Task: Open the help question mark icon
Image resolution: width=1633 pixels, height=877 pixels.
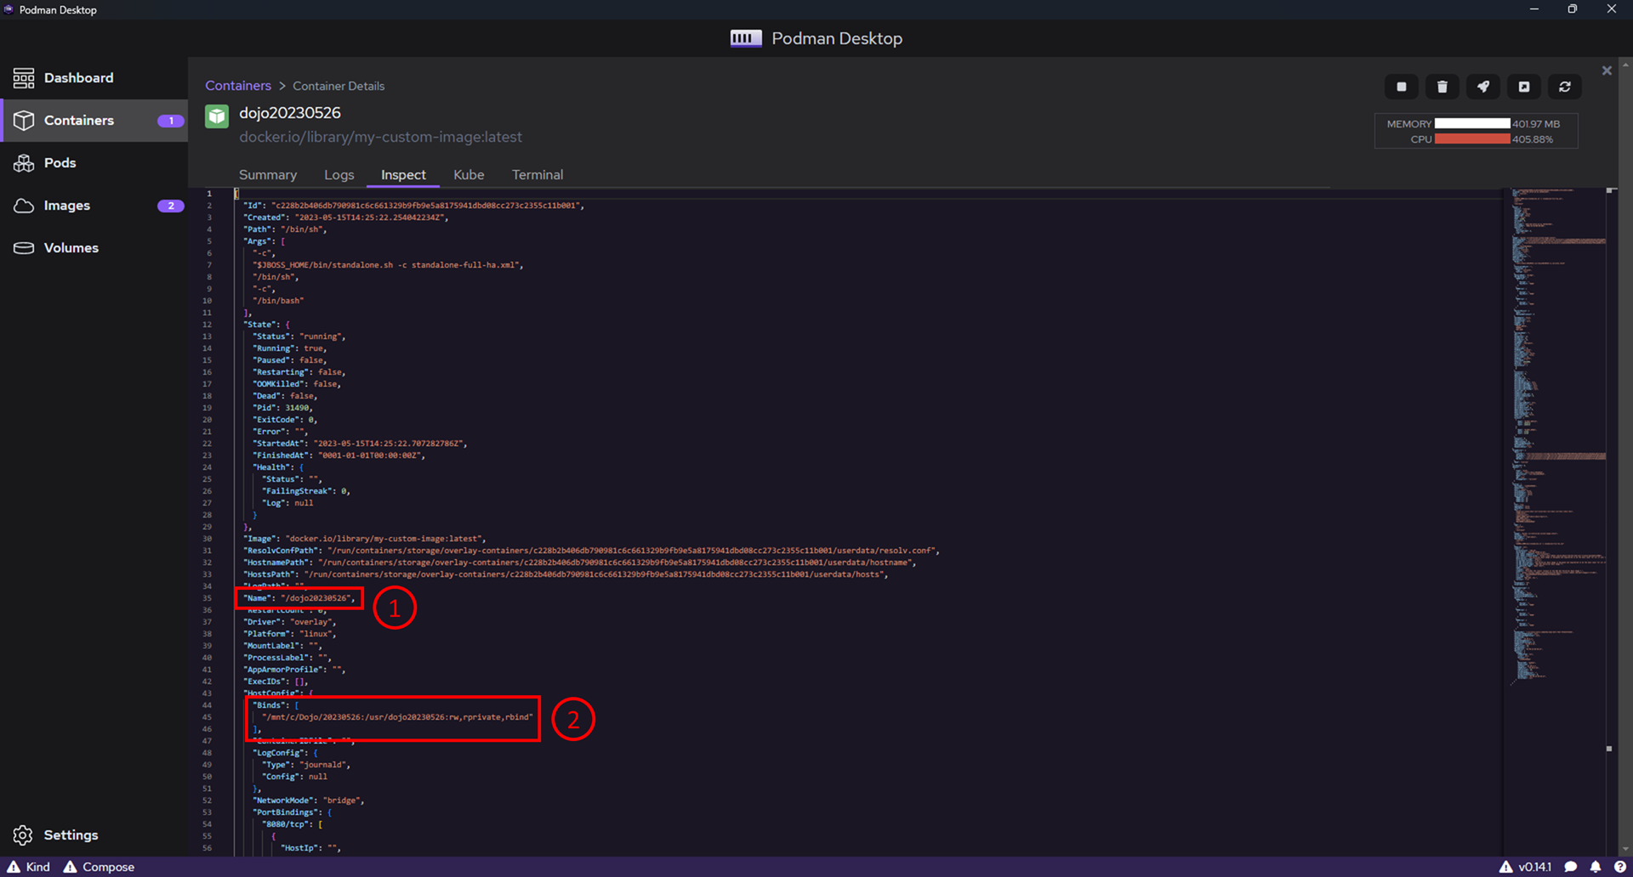Action: pos(1619,867)
